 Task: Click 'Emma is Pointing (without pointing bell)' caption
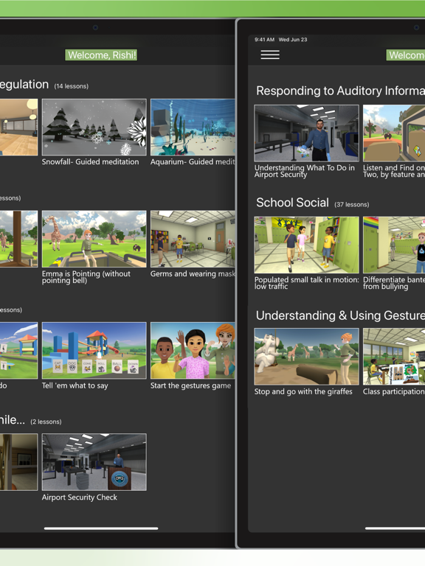(86, 277)
